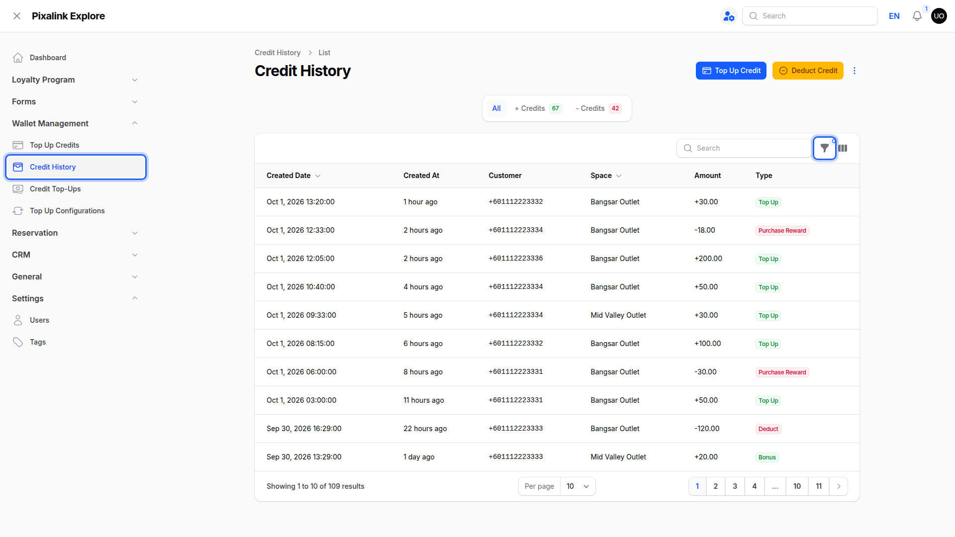Viewport: 955px width, 537px height.
Task: Go to page 11
Action: coord(819,486)
